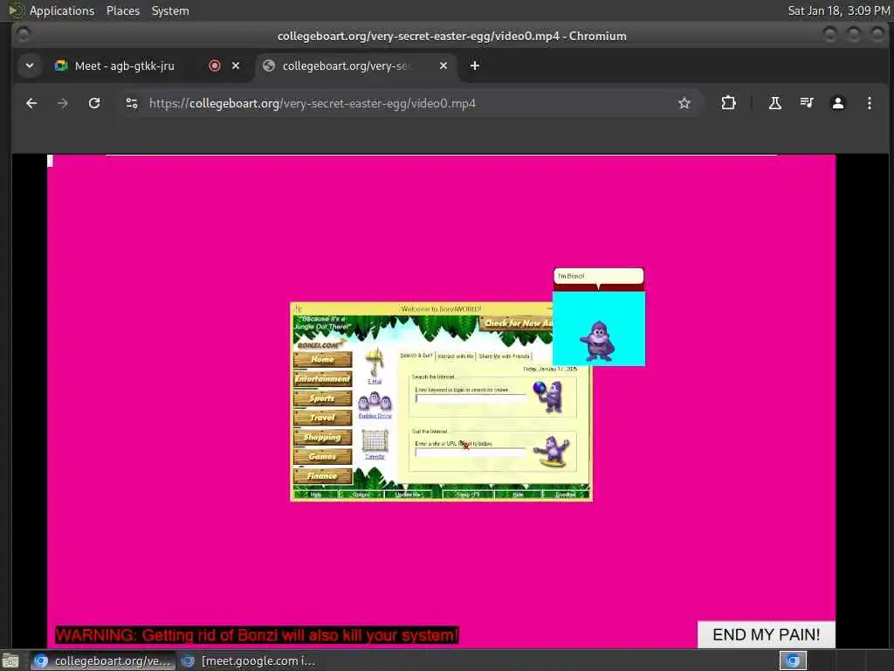Close the Meet - agb-gtkk-jru tab
The width and height of the screenshot is (894, 671).
coord(236,66)
